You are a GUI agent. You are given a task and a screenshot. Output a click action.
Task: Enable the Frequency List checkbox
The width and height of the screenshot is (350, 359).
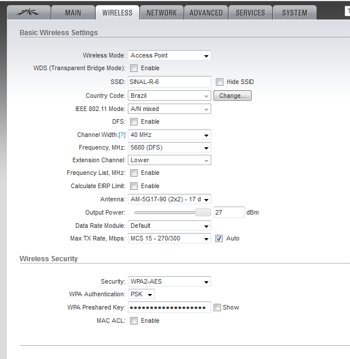[134, 173]
